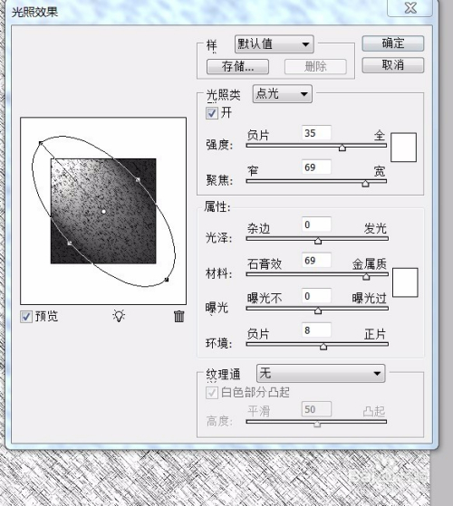Click the 存储... button
The width and height of the screenshot is (453, 506).
[237, 67]
